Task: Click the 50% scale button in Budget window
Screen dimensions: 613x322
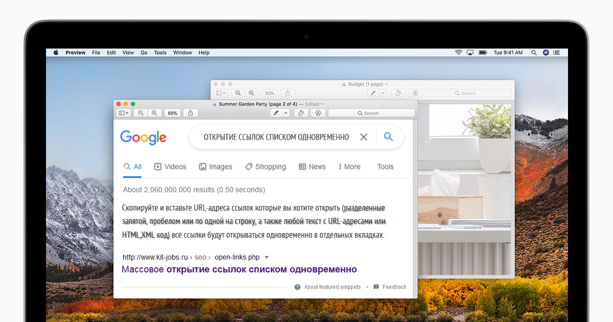Action: pos(270,93)
